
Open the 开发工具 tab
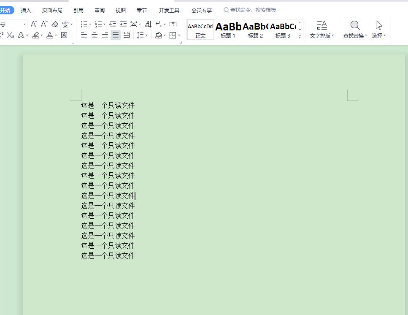(169, 11)
